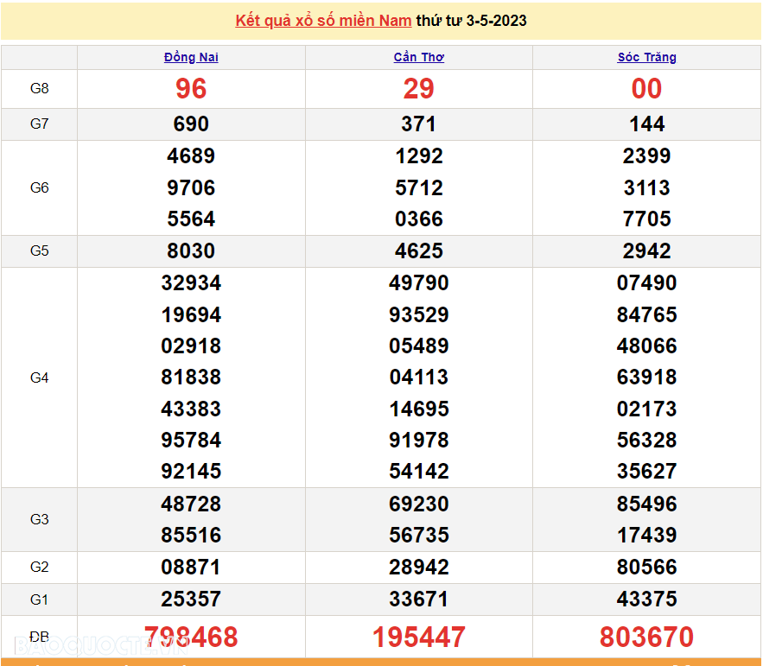Click the G3 row label
Image resolution: width=763 pixels, height=666 pixels.
coord(40,519)
